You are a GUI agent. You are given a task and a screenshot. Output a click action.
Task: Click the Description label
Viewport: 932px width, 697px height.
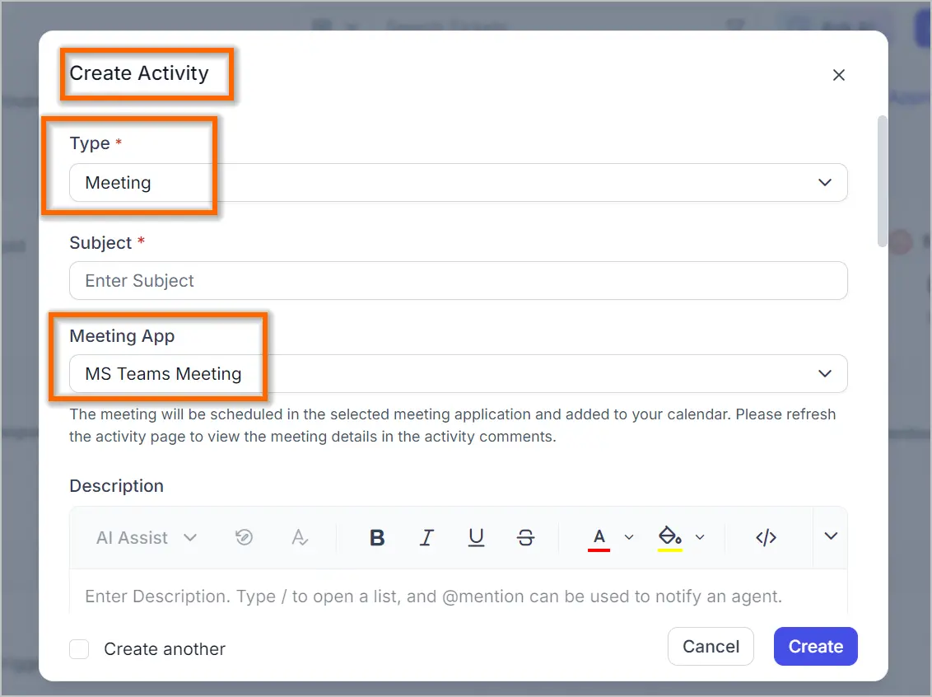click(x=117, y=486)
